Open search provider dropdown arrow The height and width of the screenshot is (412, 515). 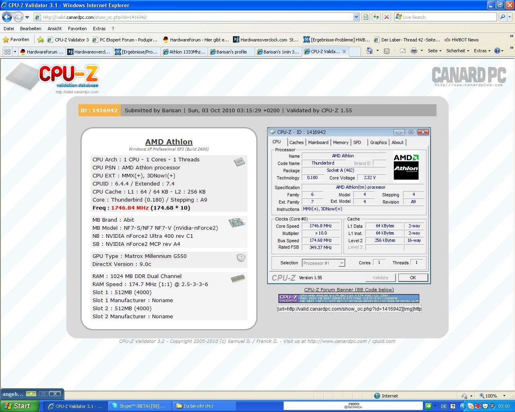click(510, 17)
